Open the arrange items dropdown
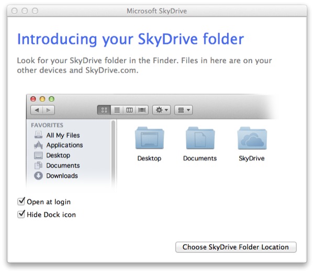 [x=184, y=110]
